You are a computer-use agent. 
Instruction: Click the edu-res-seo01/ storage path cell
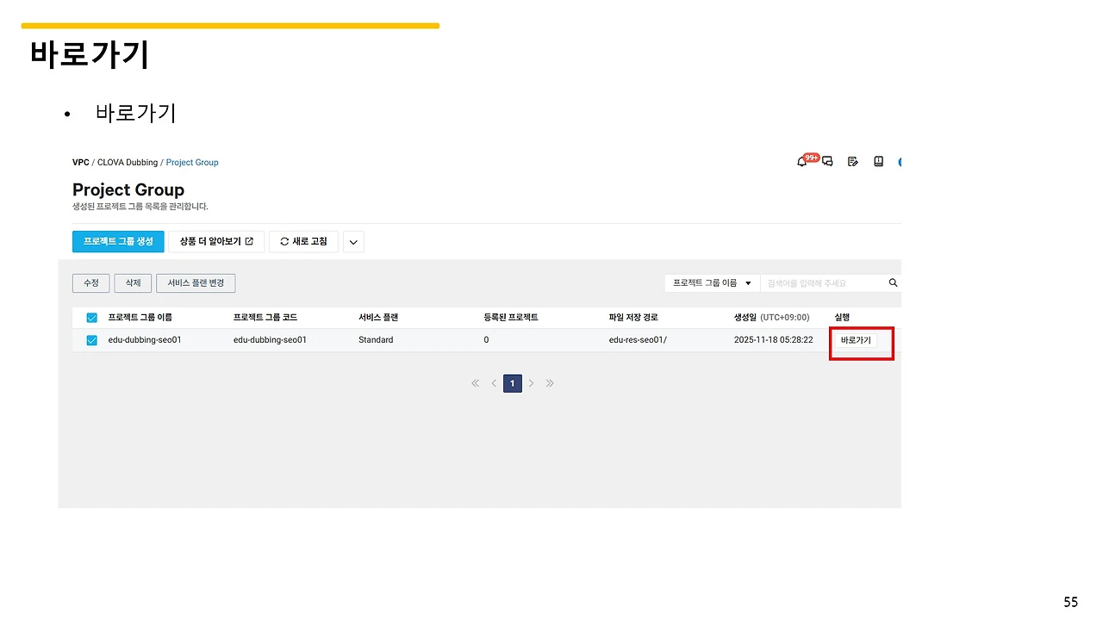[638, 340]
